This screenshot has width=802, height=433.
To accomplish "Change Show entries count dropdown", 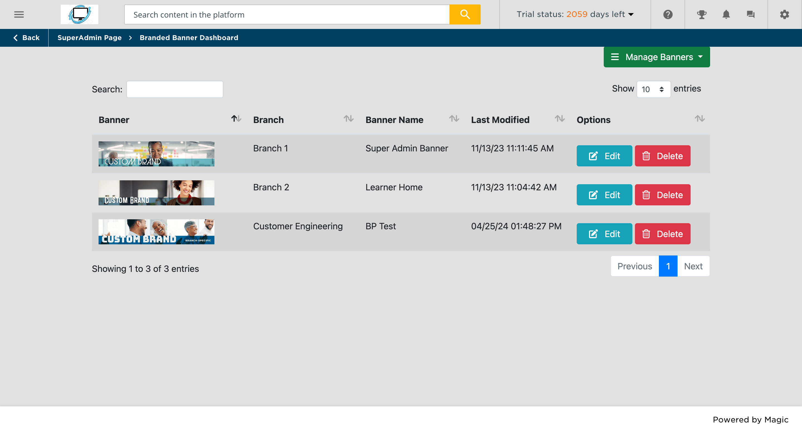I will click(652, 89).
